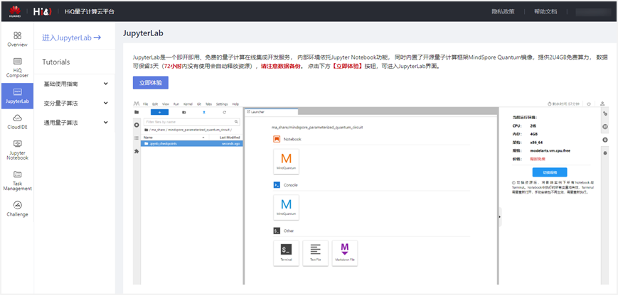Open the 帮助文档 link

pyautogui.click(x=545, y=12)
